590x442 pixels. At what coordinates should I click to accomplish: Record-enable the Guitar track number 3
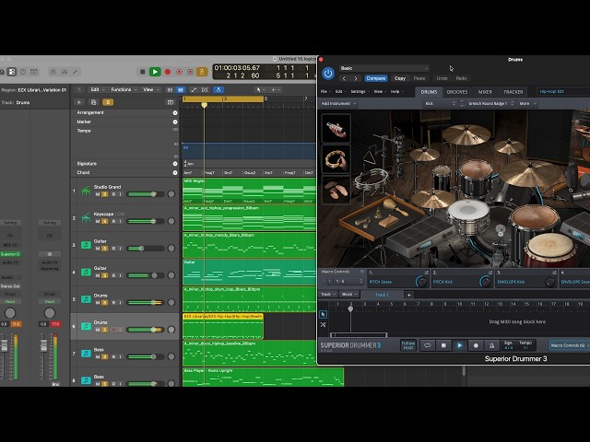coord(113,249)
